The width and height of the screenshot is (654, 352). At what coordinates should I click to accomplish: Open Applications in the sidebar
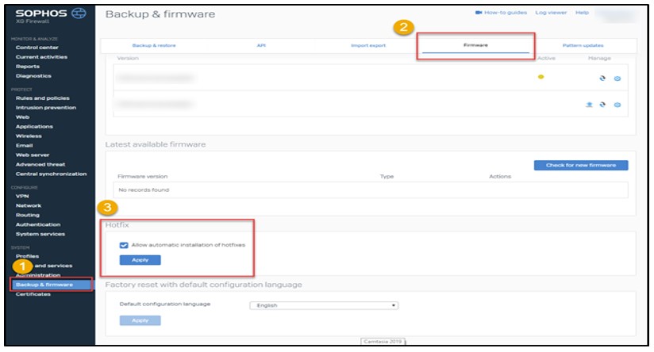pyautogui.click(x=34, y=127)
